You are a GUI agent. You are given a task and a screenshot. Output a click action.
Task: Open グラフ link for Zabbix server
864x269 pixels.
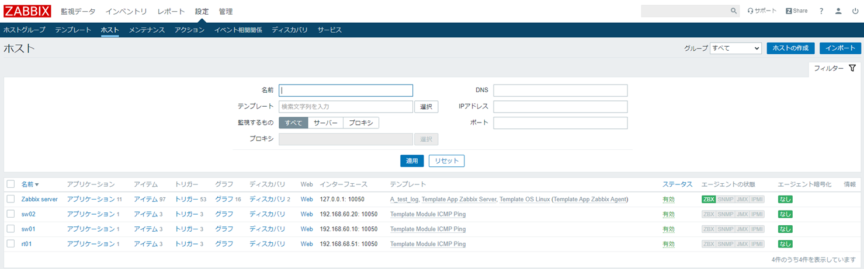[224, 199]
